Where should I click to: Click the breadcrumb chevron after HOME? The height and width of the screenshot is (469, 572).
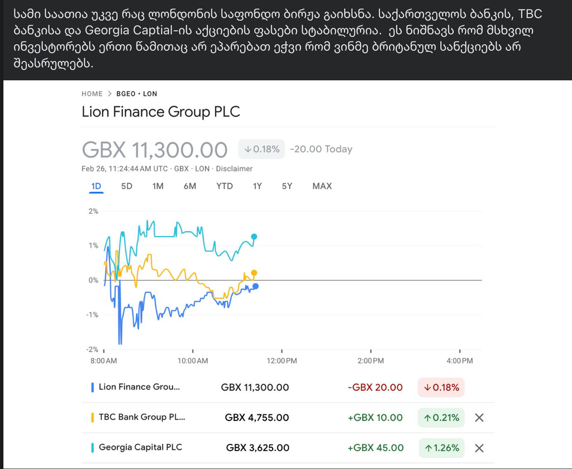110,94
